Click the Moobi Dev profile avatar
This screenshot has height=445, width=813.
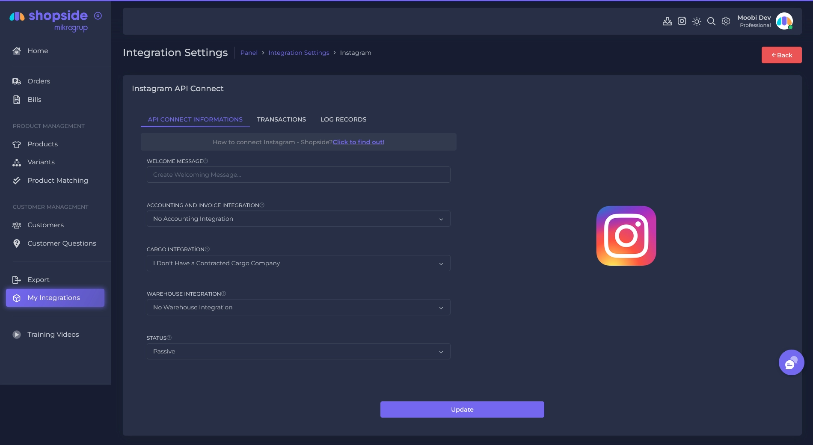[784, 21]
